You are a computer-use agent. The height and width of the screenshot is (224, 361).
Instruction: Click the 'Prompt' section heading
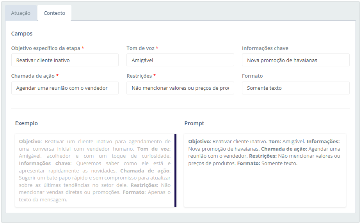click(194, 123)
